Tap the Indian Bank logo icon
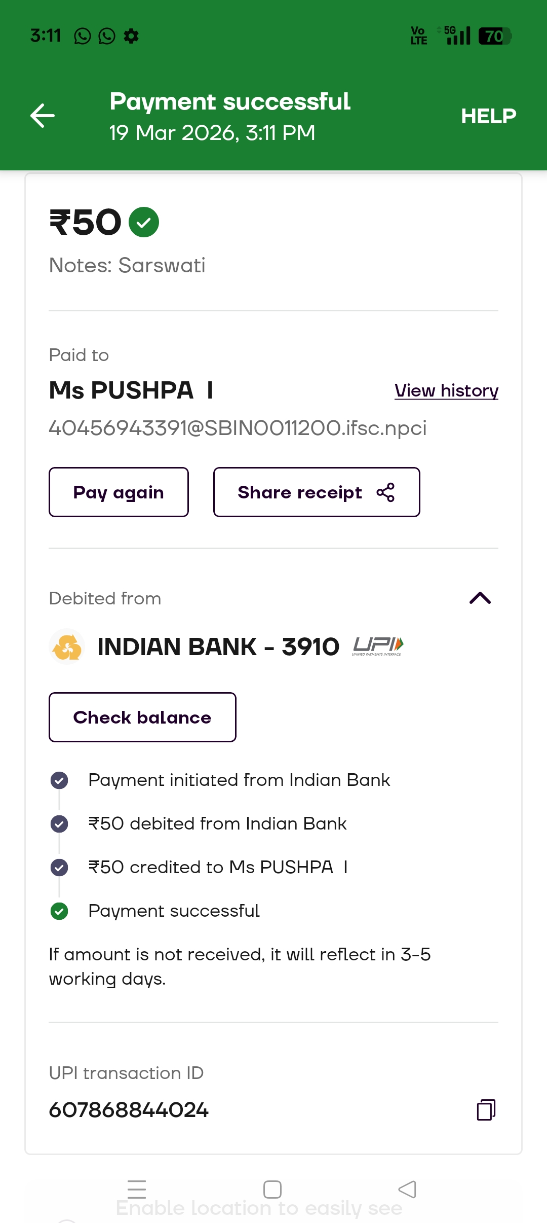547x1223 pixels. pos(67,646)
